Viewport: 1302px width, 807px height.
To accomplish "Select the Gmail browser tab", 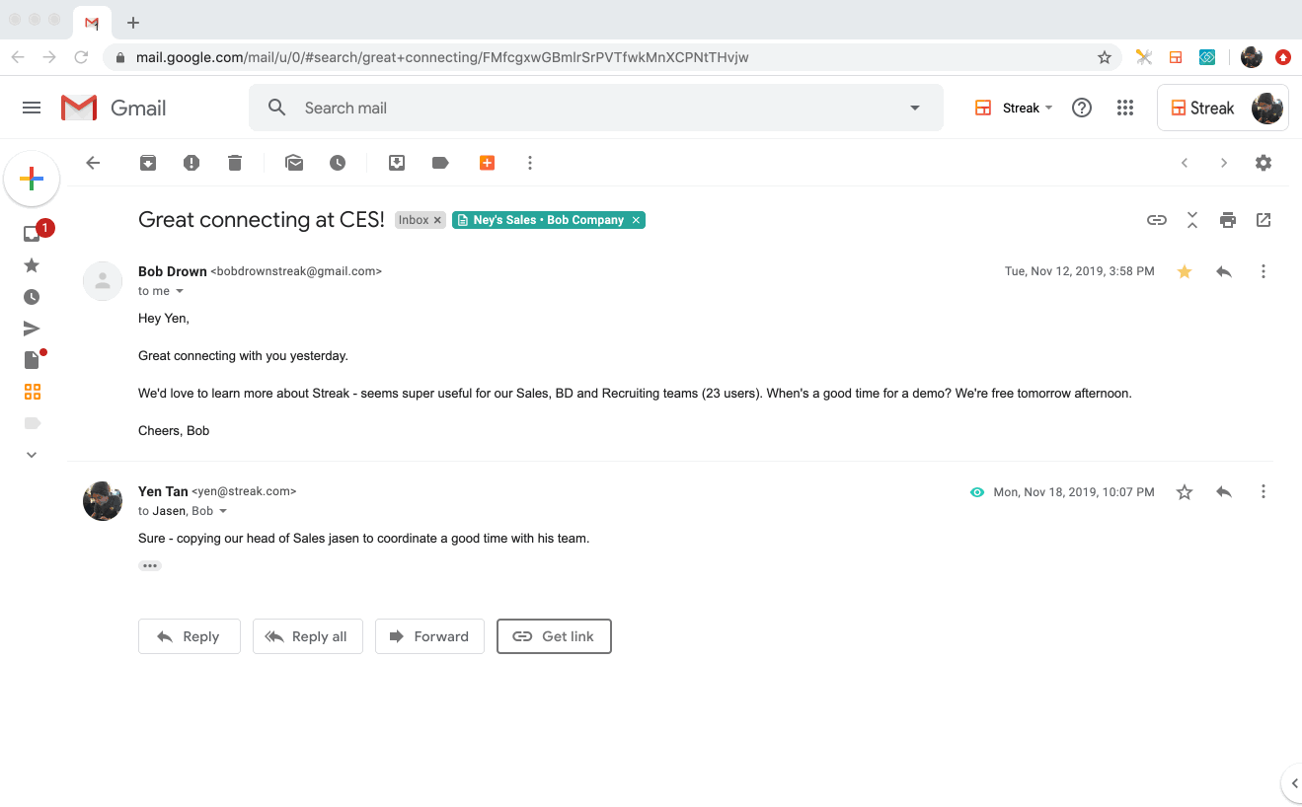I will [x=92, y=22].
